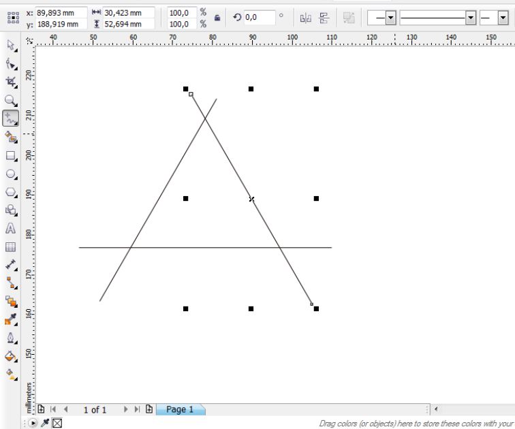Click the upper node of selected line
The height and width of the screenshot is (429, 515).
(x=191, y=94)
